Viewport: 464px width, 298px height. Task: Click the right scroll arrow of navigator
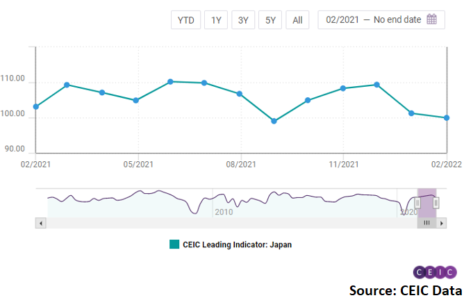[442, 223]
